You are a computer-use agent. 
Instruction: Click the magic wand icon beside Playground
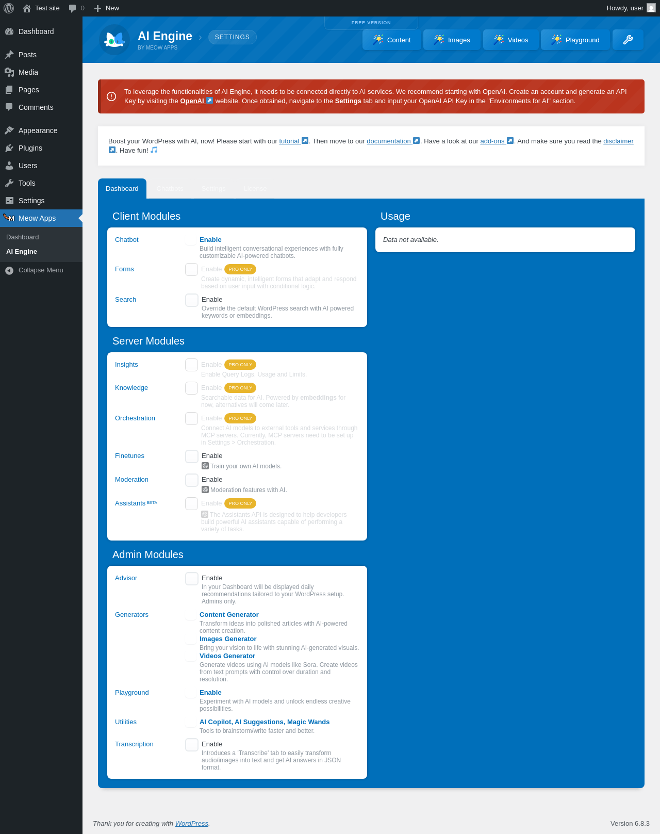point(557,40)
